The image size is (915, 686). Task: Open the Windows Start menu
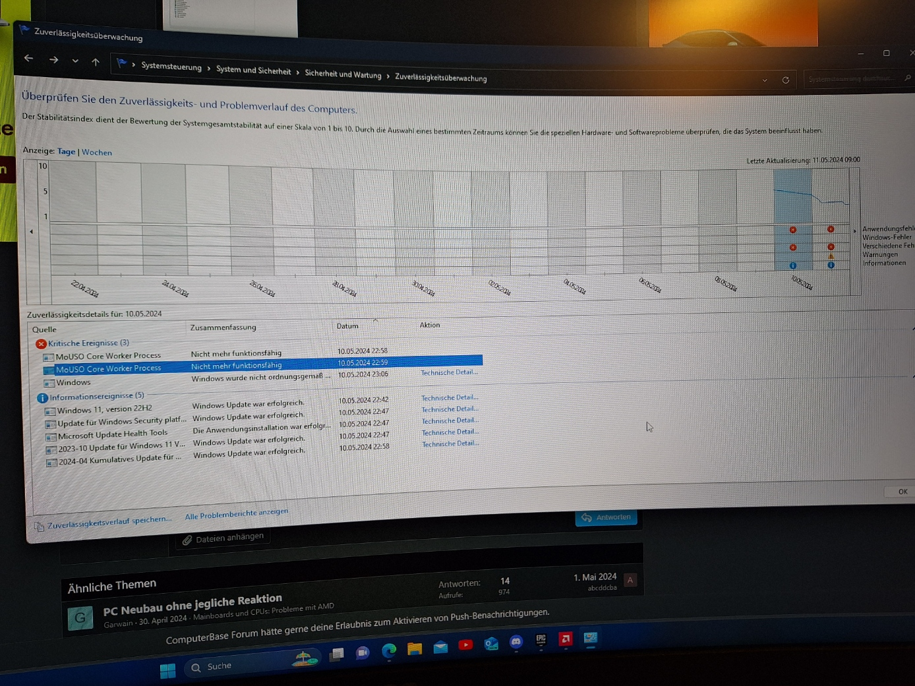click(167, 671)
